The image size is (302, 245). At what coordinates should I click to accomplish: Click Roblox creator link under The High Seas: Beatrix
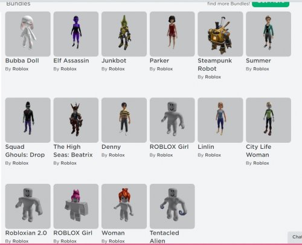tap(68, 163)
